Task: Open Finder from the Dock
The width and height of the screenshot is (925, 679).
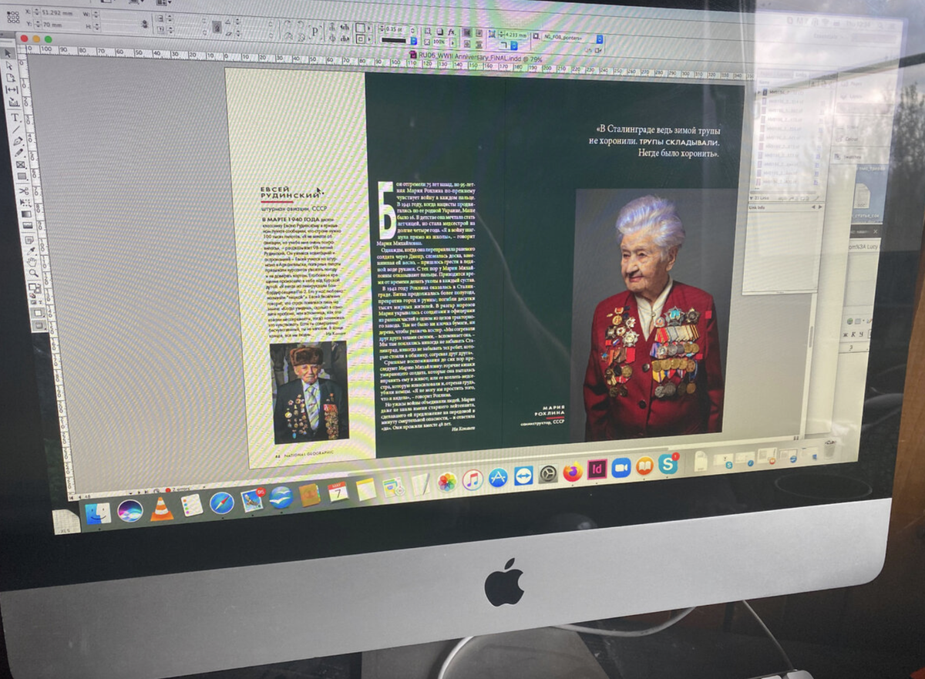Action: 98,513
